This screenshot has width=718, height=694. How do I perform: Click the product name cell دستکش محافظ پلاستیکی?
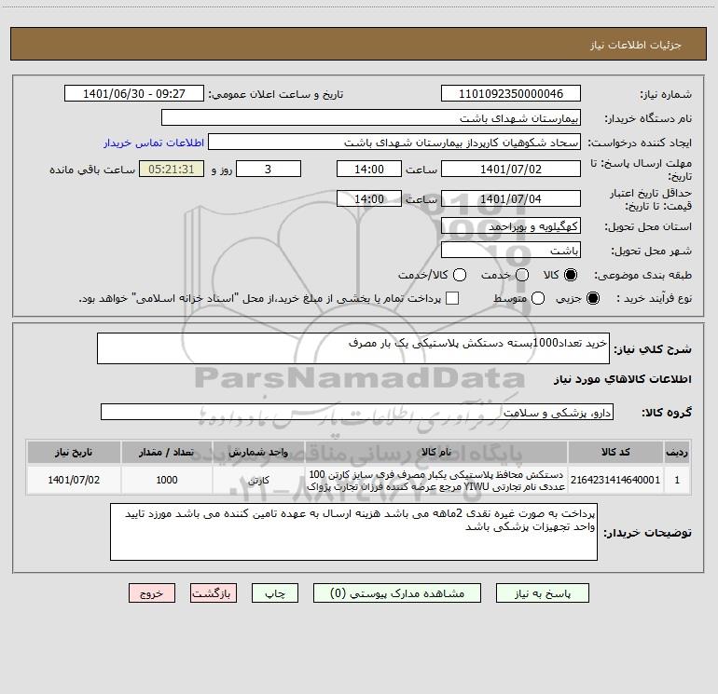click(x=436, y=480)
